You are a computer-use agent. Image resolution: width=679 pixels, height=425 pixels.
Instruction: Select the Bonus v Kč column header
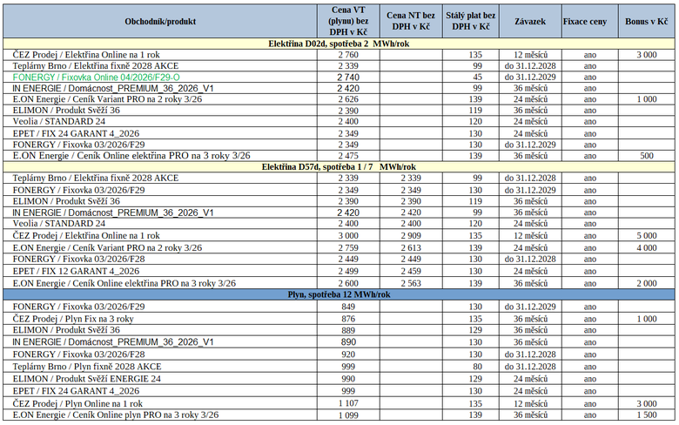(x=646, y=21)
